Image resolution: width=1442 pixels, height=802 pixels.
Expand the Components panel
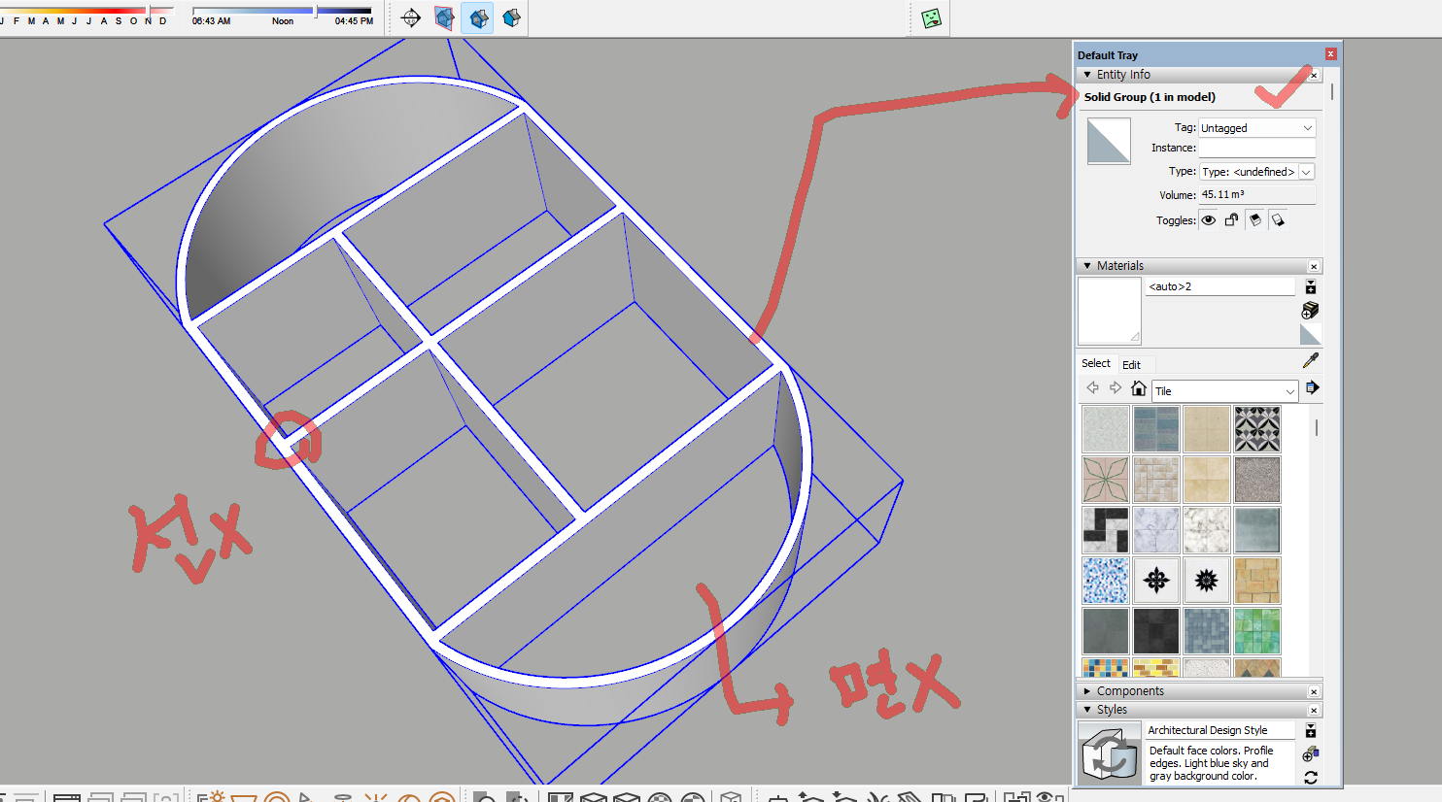tap(1087, 691)
